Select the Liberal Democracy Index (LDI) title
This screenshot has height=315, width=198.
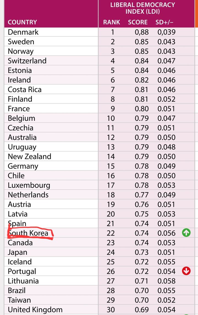click(142, 8)
